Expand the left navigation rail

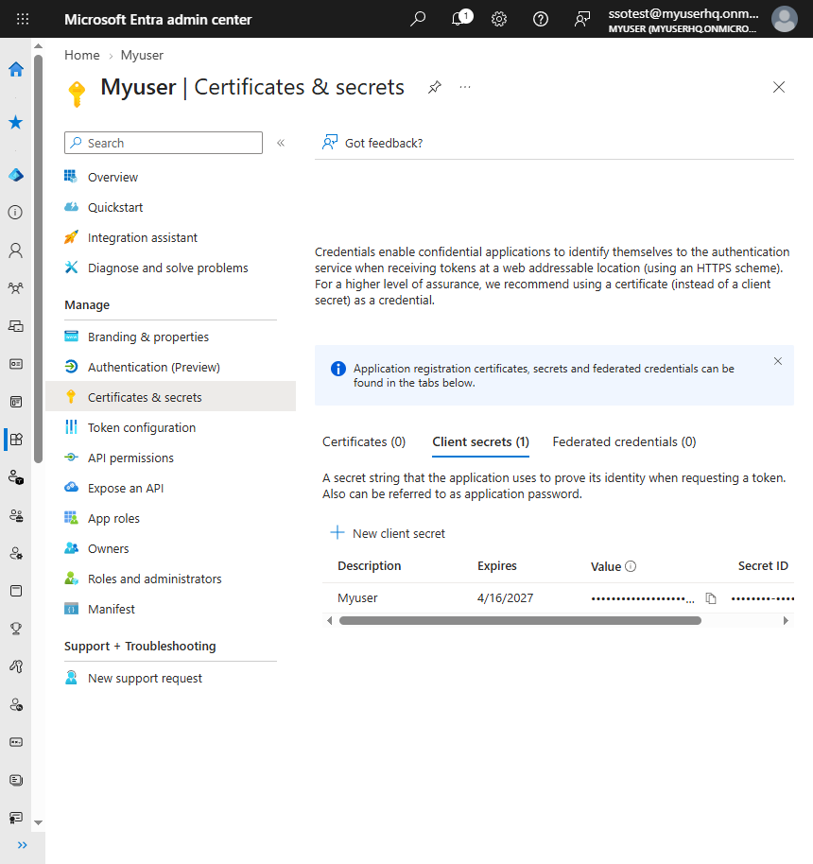(x=22, y=845)
